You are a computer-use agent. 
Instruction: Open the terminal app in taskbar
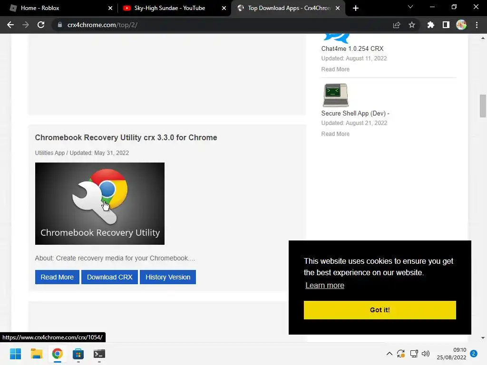[x=99, y=354]
